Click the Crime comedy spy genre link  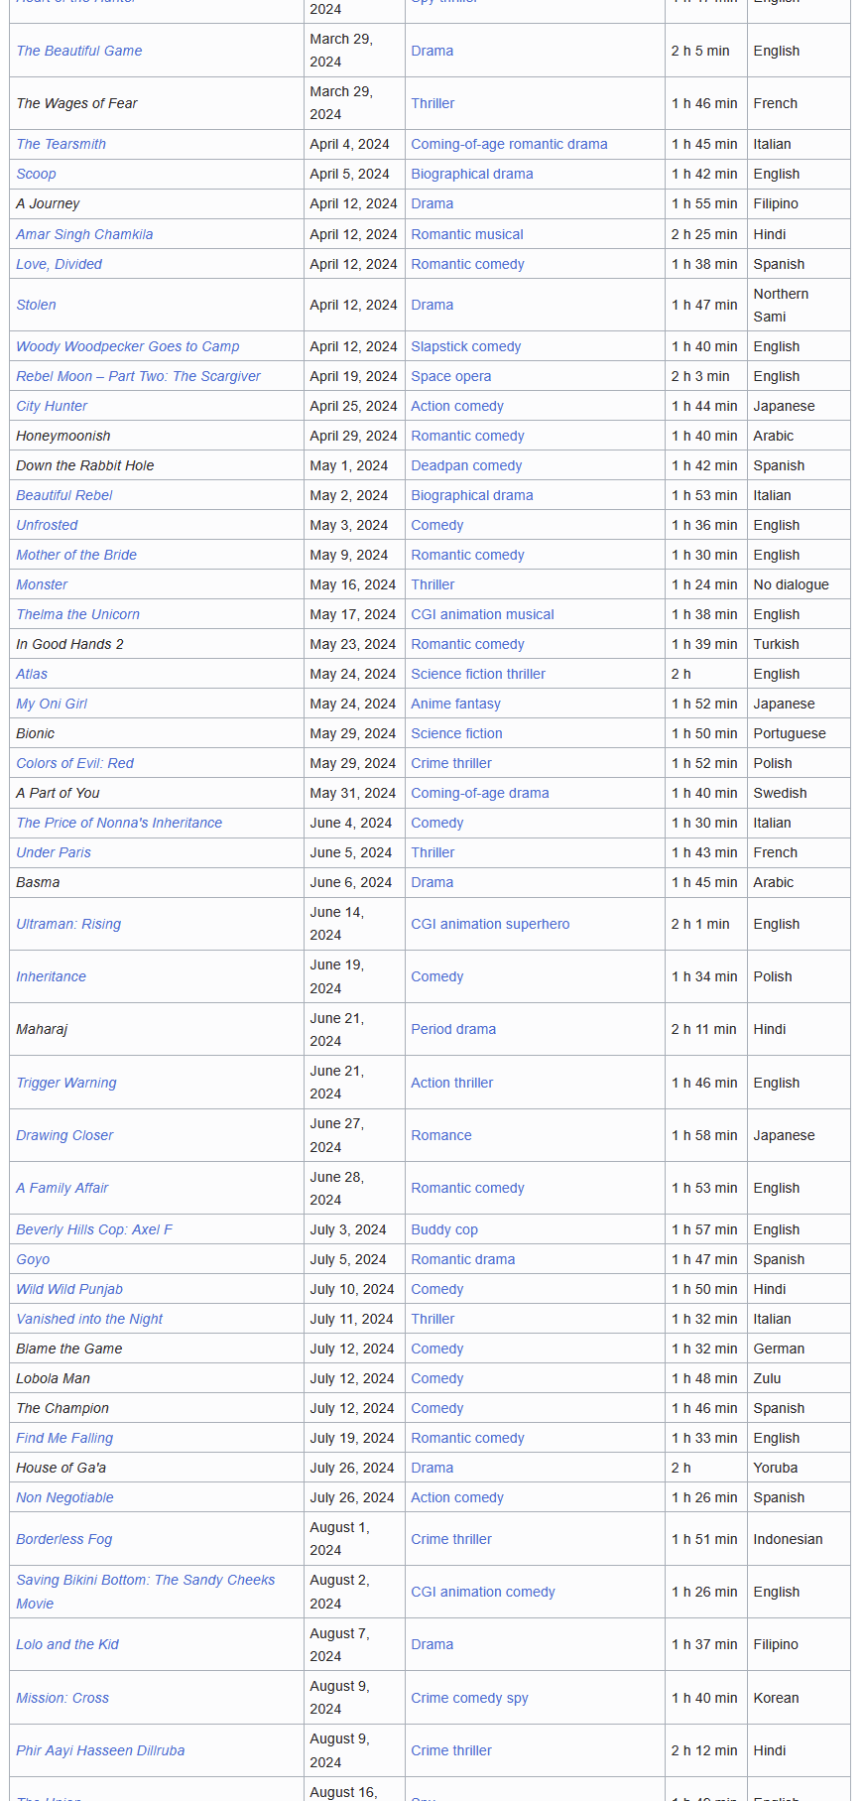pos(469,1698)
